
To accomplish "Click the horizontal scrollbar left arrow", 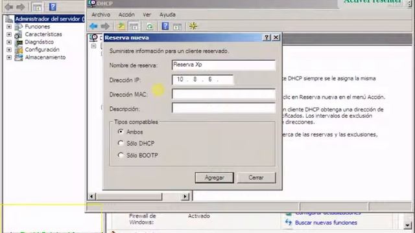I will (x=92, y=197).
